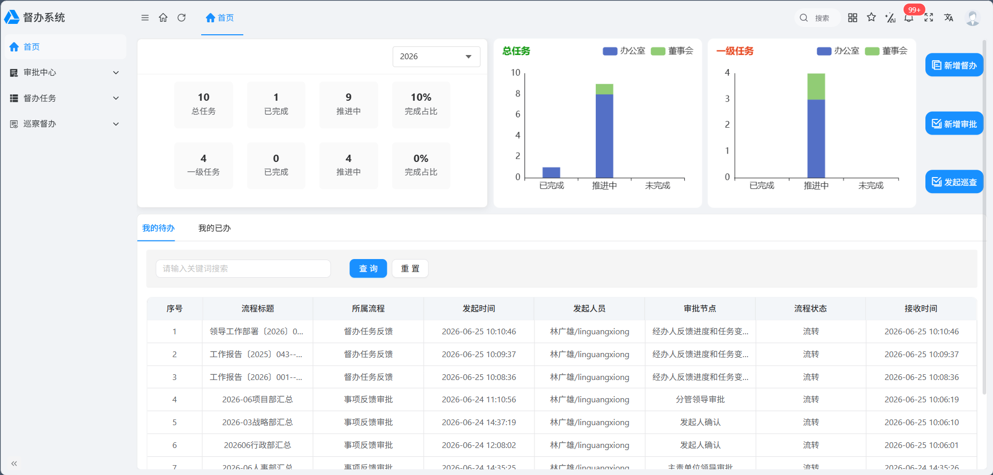Toggle 办公室 legend in 总任务 chart
993x475 pixels.
[x=624, y=51]
